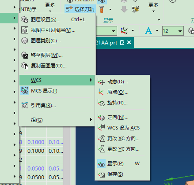194x185 pixels.
Task: Open dropdown arrow beside the bolt icon
Action: 110,10
